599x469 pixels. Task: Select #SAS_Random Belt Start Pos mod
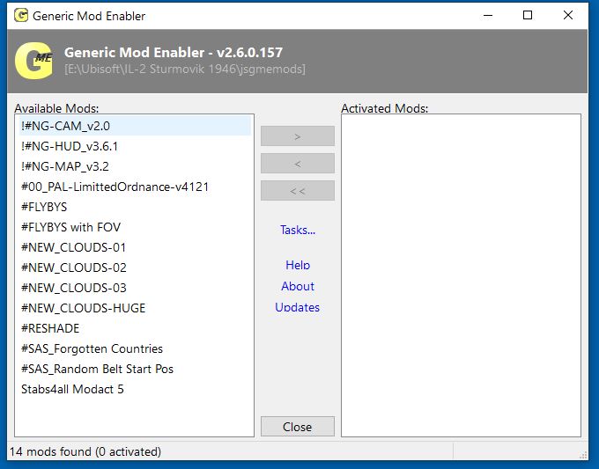[x=135, y=369]
